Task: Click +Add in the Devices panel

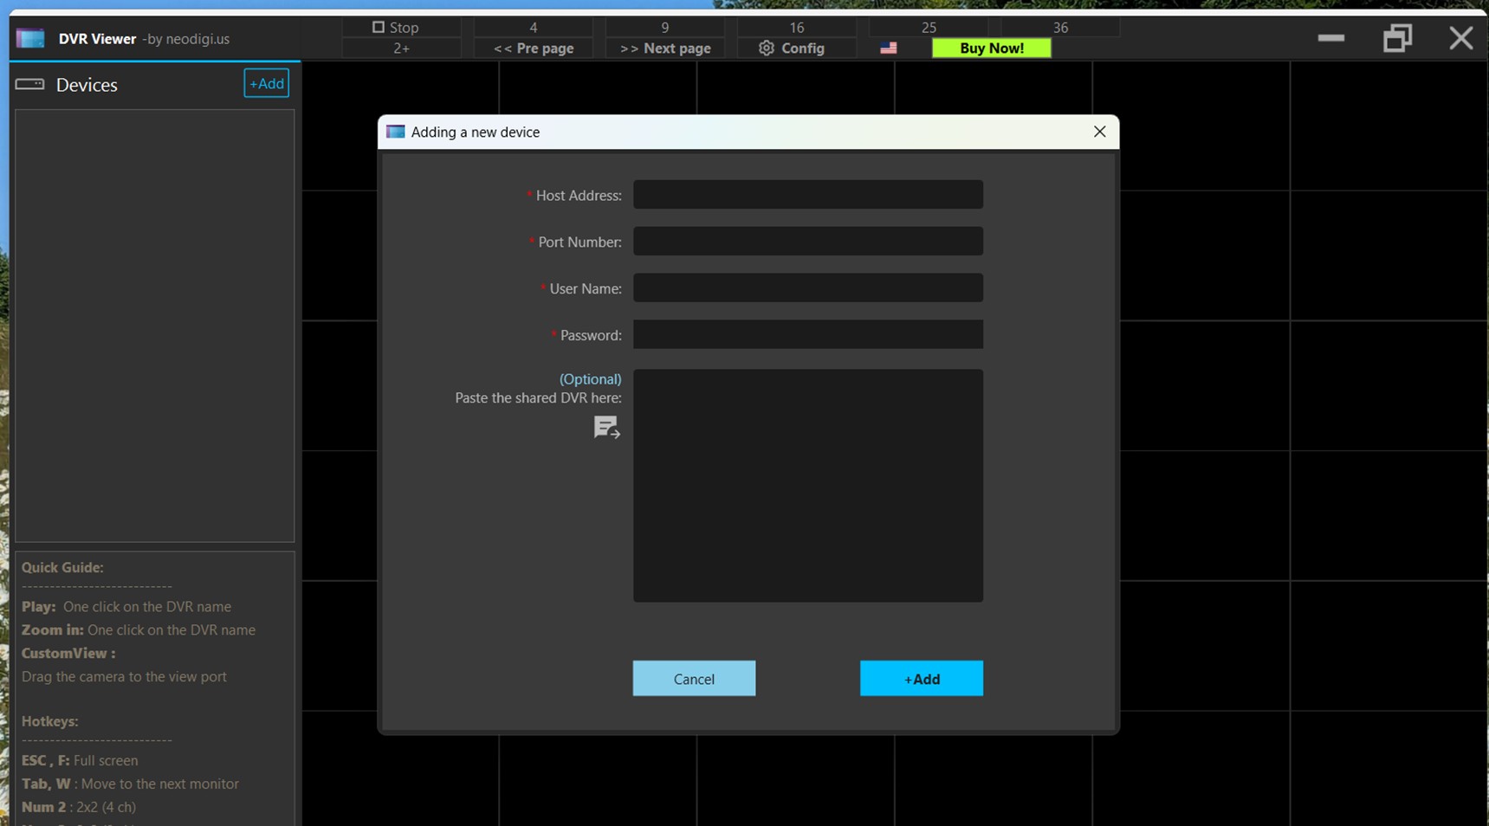Action: (266, 84)
